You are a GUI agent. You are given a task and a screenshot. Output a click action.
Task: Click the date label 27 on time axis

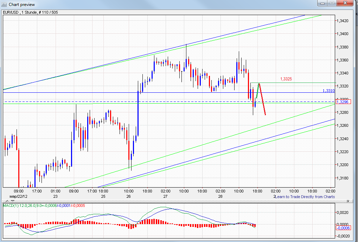[x=165, y=196]
